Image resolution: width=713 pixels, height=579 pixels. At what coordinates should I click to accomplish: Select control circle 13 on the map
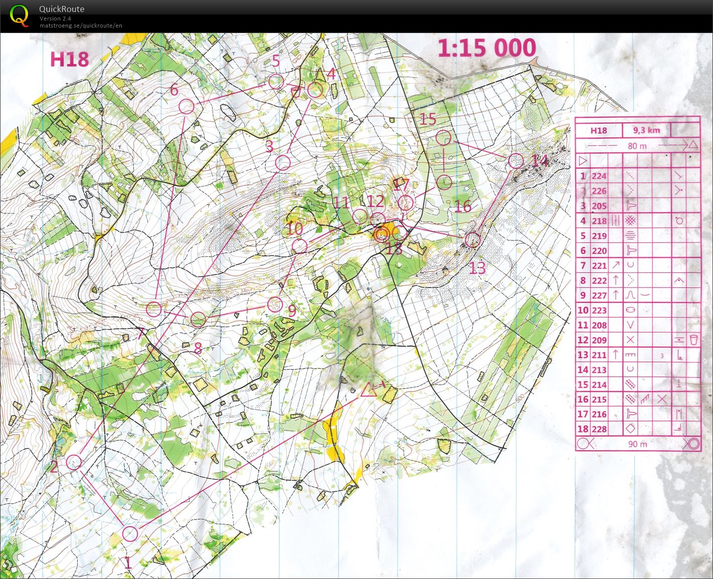(472, 240)
